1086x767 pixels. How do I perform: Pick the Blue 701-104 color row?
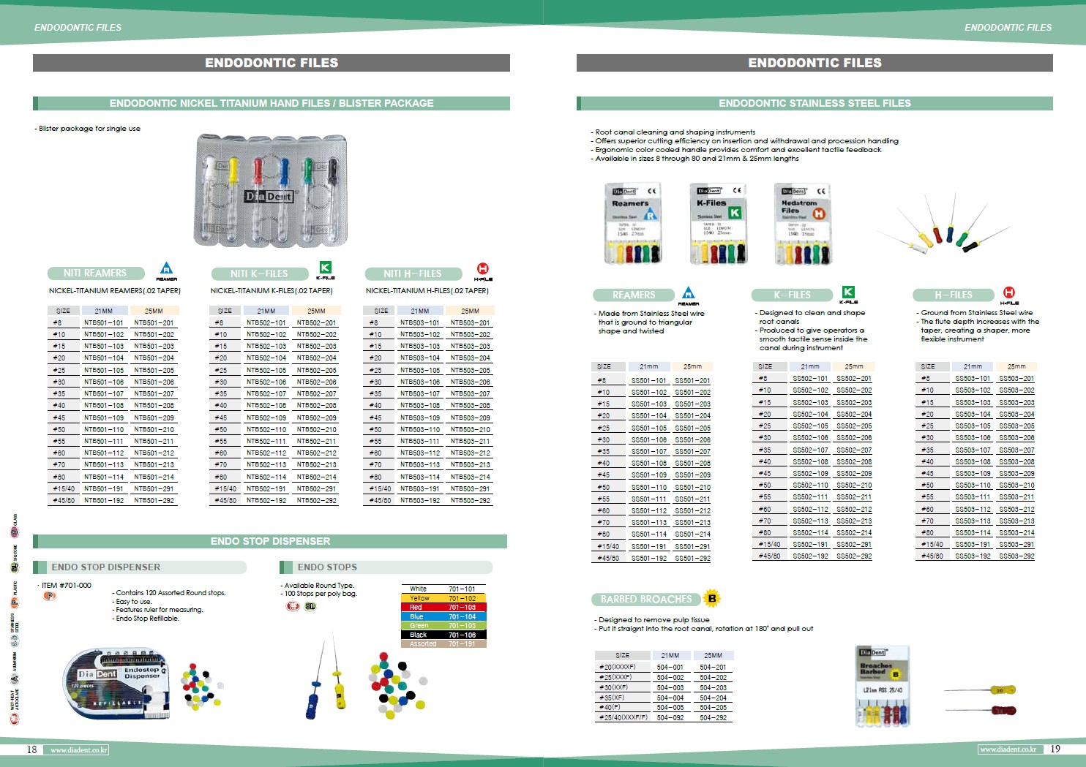[443, 617]
